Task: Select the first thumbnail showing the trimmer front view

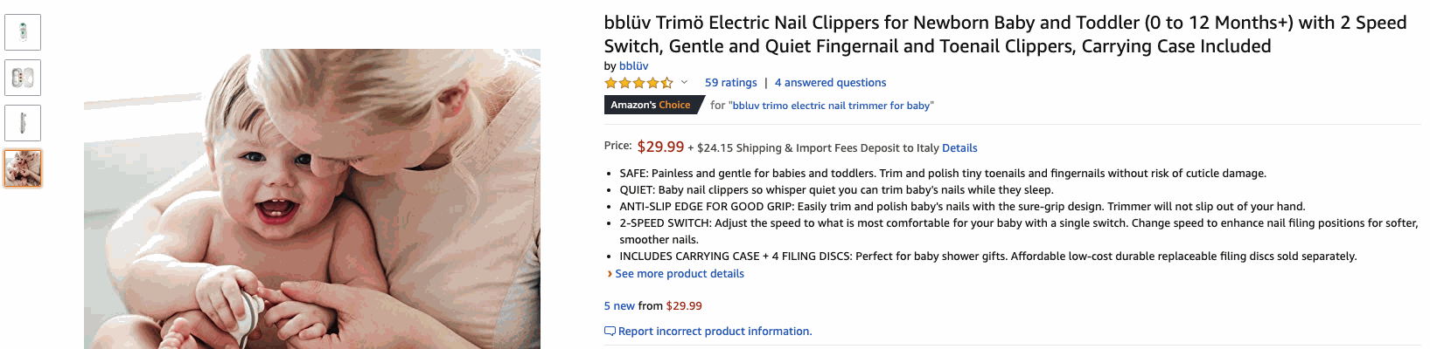Action: coord(23,32)
